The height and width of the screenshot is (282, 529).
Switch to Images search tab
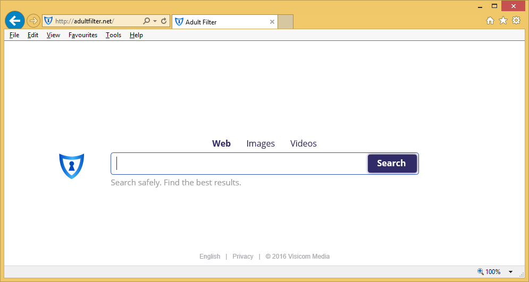click(x=261, y=143)
